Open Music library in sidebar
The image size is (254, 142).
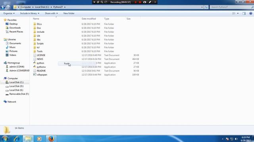pos(12,47)
